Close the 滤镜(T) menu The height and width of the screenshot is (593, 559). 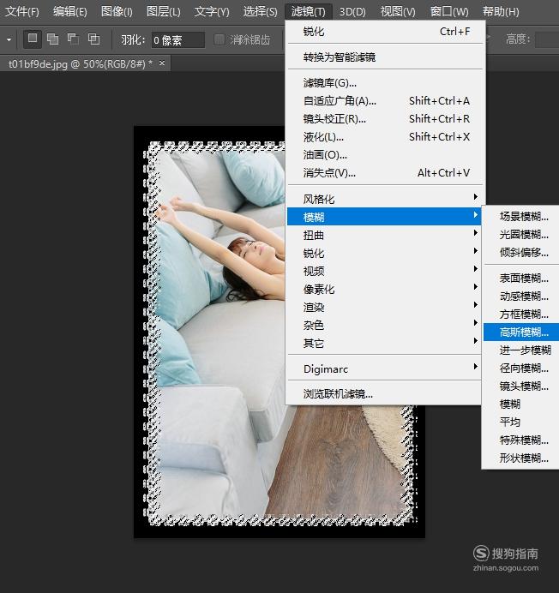point(308,12)
